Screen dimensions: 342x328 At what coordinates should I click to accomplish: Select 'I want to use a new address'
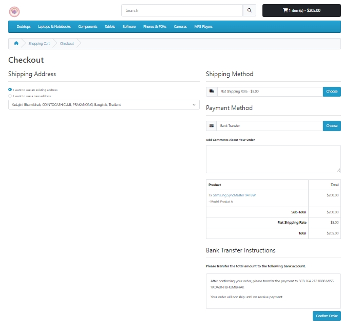coord(10,96)
